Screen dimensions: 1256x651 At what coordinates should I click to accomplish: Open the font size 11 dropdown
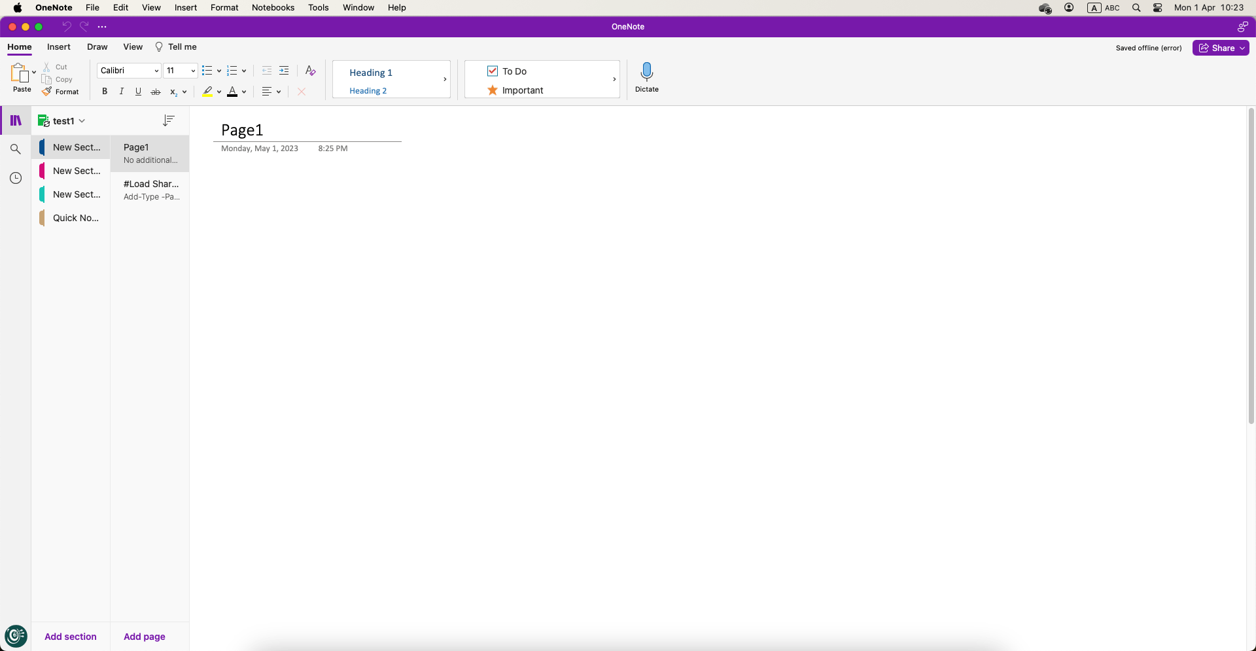coord(180,71)
